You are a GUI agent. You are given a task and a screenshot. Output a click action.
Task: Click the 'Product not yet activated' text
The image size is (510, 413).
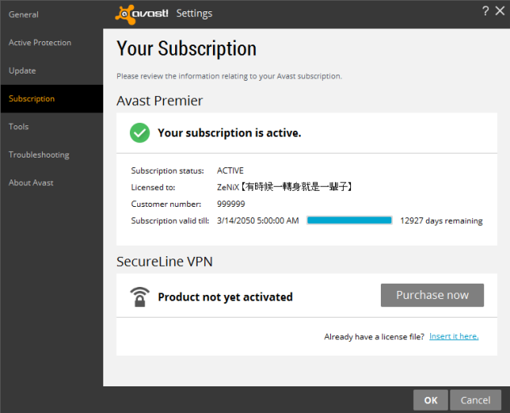coord(225,297)
